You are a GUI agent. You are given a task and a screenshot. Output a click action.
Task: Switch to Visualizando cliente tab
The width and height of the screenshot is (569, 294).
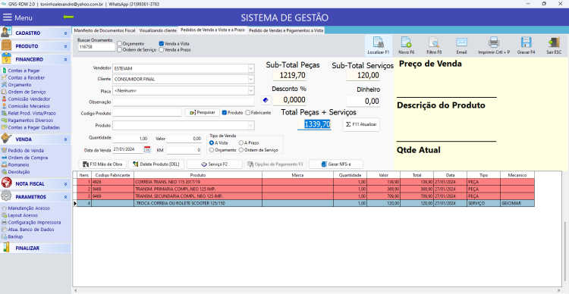[158, 31]
